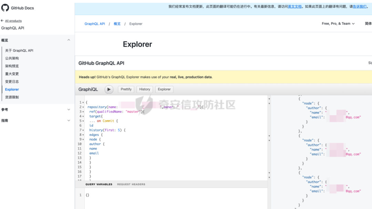Fold the node block at line 9
Viewport: 372px width, 209px height.
[83, 140]
